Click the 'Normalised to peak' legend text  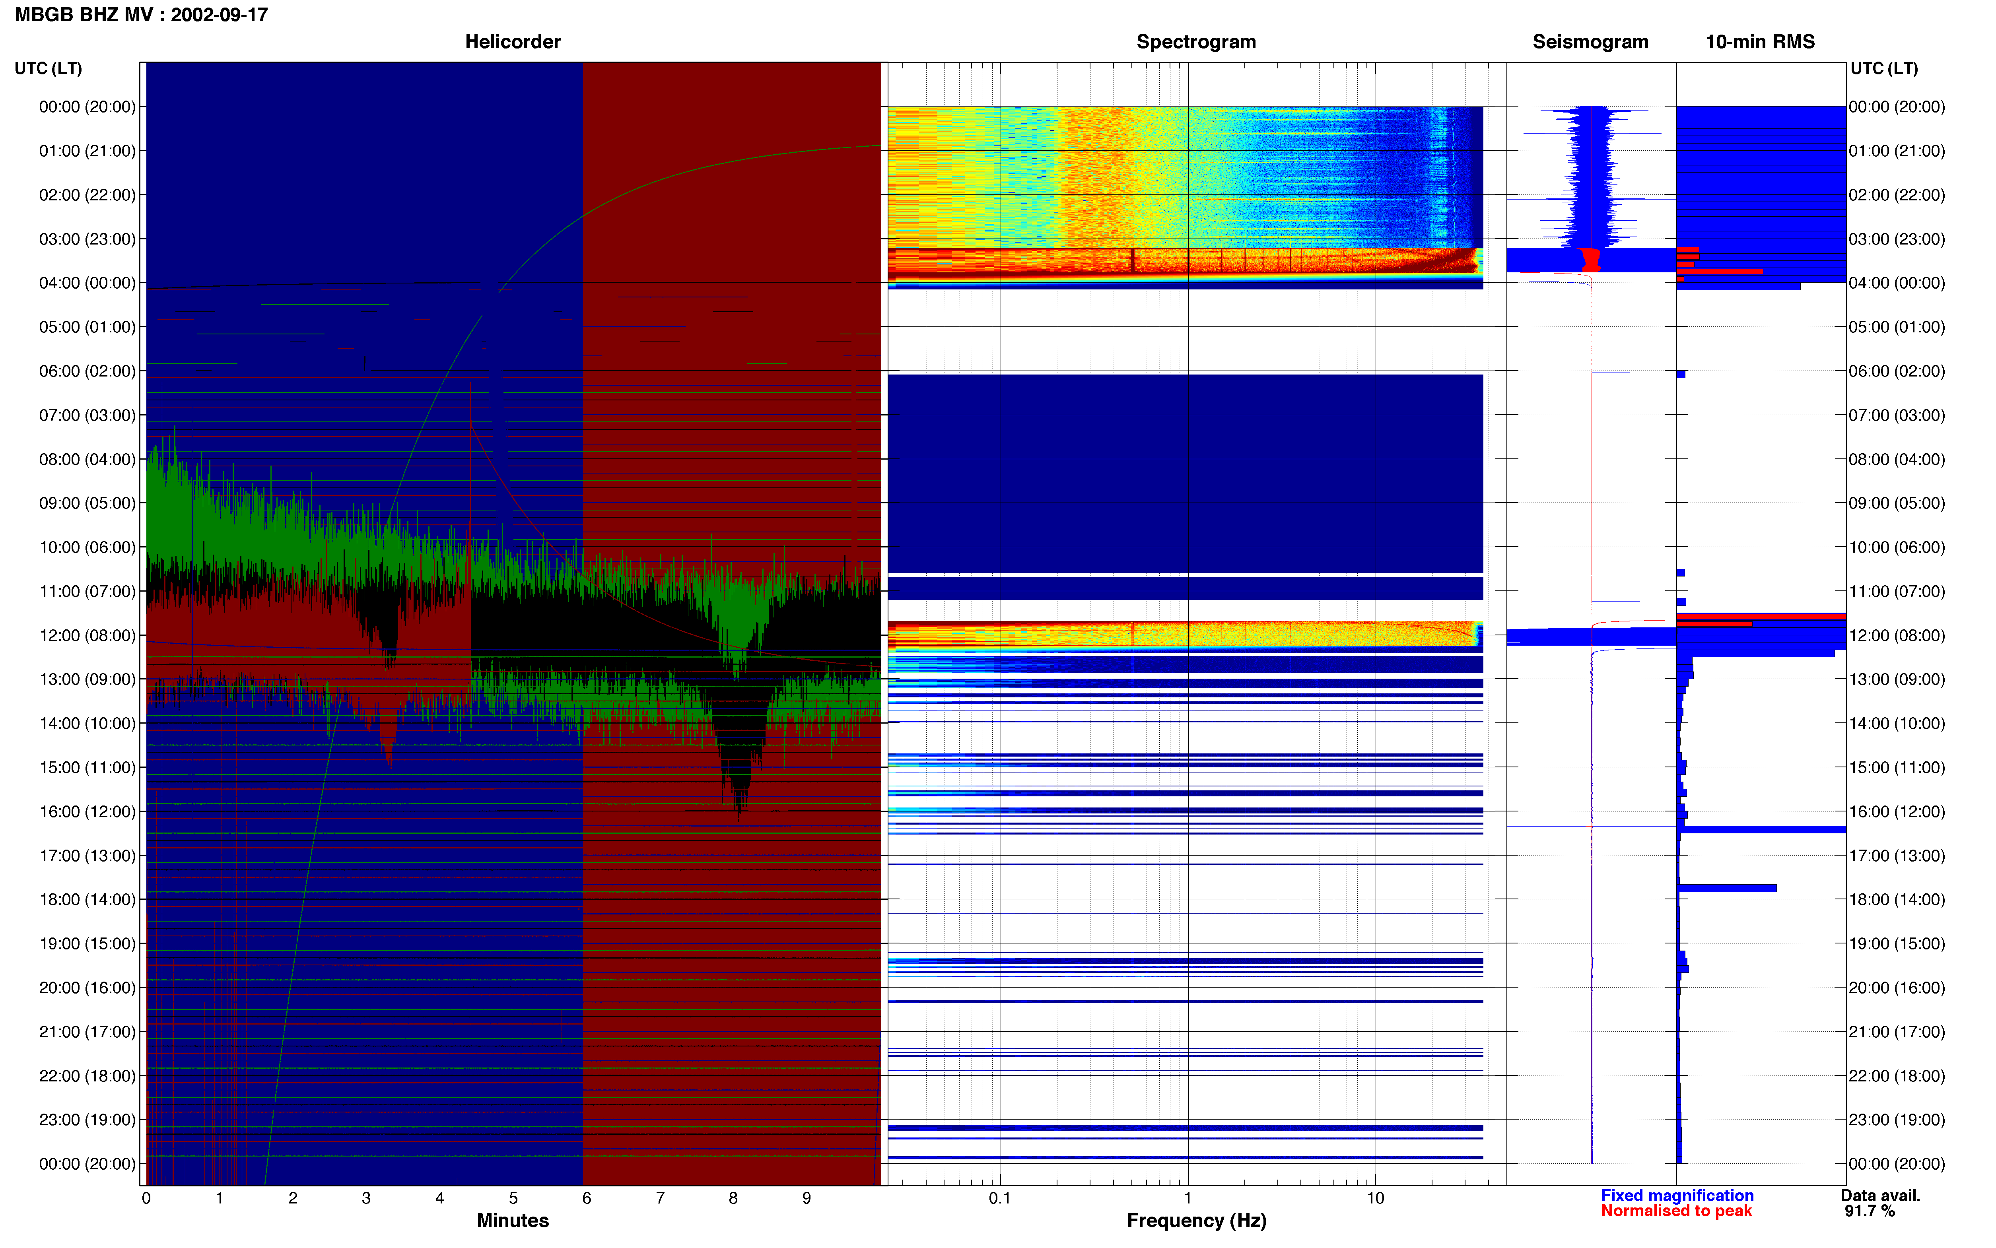tap(1676, 1212)
